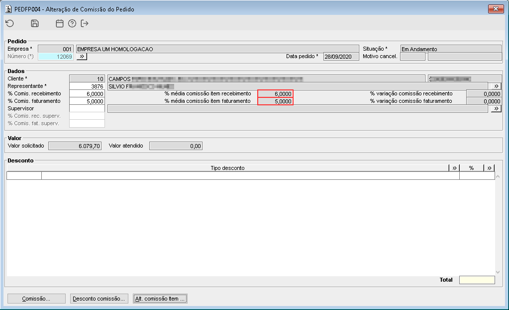Click % média comissão item faturamento value
Screen dimensions: 509x310
click(x=275, y=101)
